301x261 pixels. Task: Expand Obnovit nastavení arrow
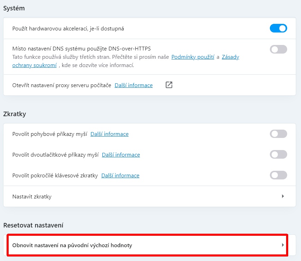click(x=283, y=245)
